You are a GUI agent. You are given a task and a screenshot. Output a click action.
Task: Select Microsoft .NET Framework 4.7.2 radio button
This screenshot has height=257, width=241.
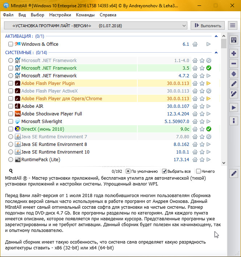pos(11,76)
